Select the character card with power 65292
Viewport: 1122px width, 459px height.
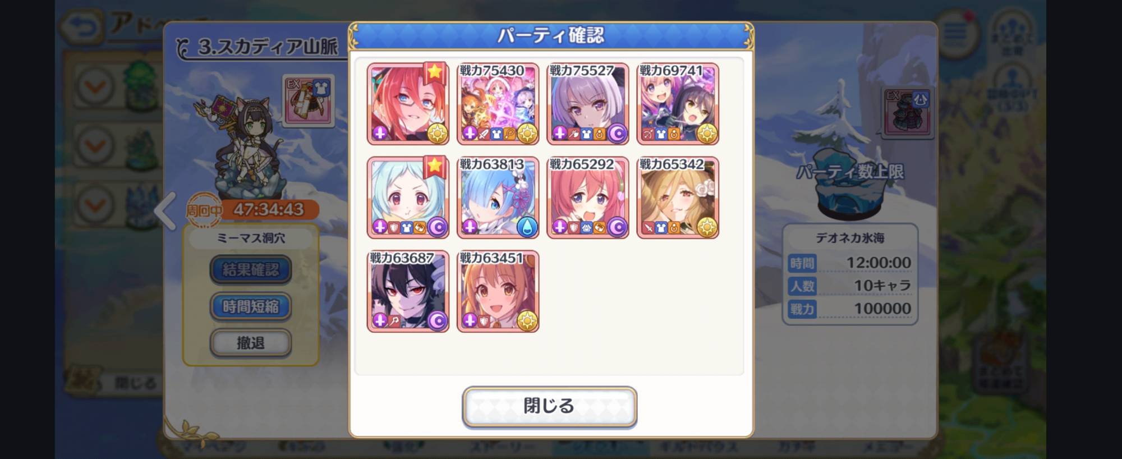tap(588, 198)
